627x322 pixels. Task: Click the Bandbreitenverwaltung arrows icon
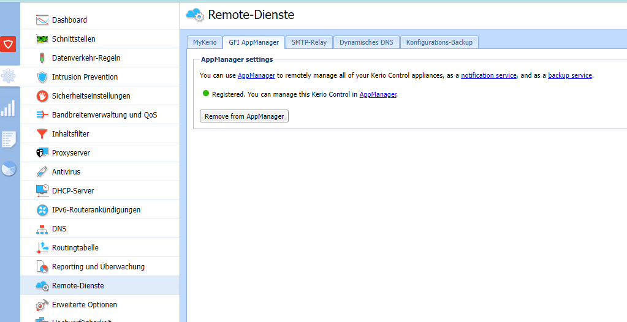(x=42, y=114)
